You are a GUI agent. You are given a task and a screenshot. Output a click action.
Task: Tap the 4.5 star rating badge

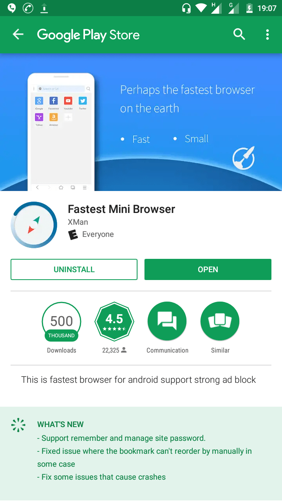point(114,322)
